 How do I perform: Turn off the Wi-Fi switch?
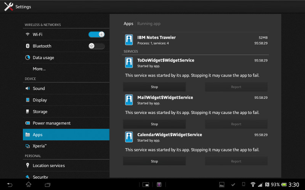pos(96,35)
